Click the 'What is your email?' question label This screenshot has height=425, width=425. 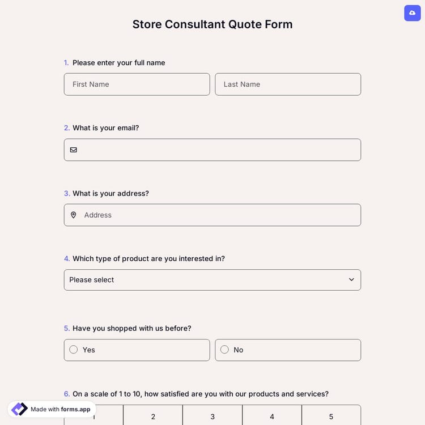(x=105, y=128)
